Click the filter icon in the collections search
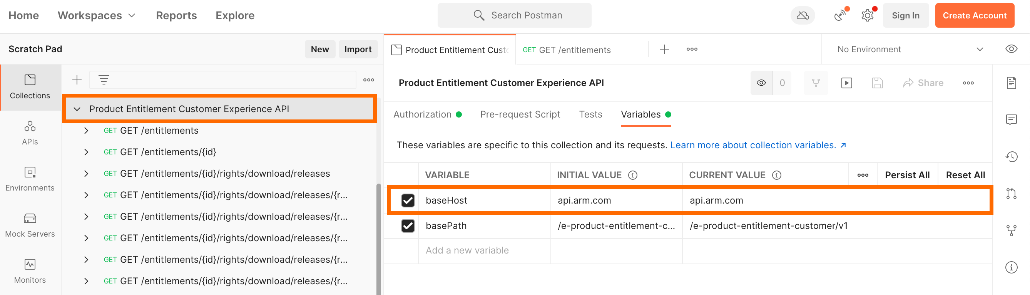This screenshot has width=1030, height=295. pos(104,80)
